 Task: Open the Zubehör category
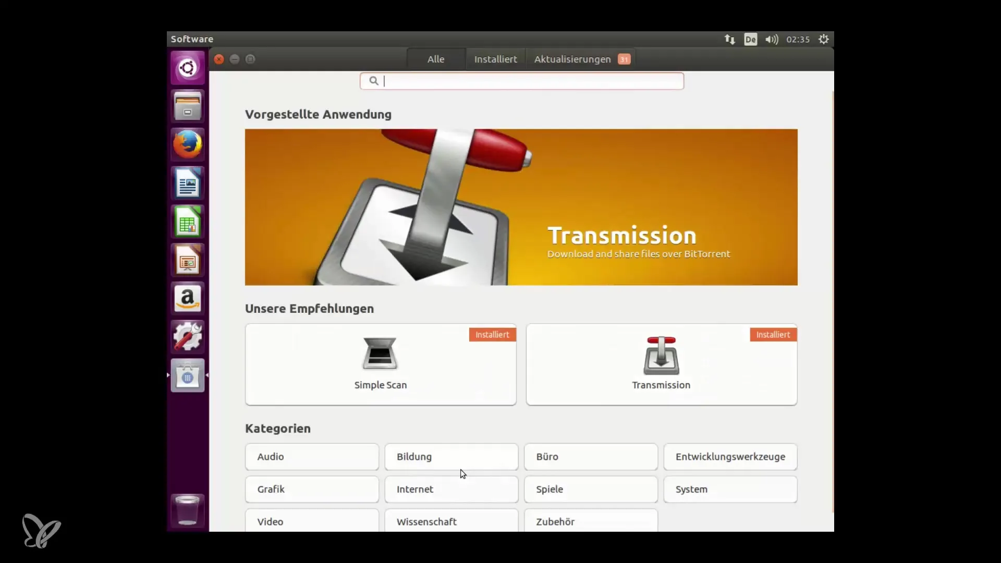tap(591, 521)
